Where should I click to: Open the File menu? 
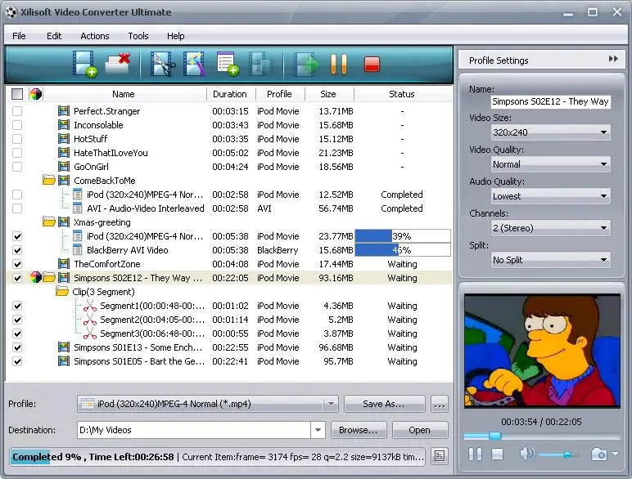pyautogui.click(x=19, y=36)
